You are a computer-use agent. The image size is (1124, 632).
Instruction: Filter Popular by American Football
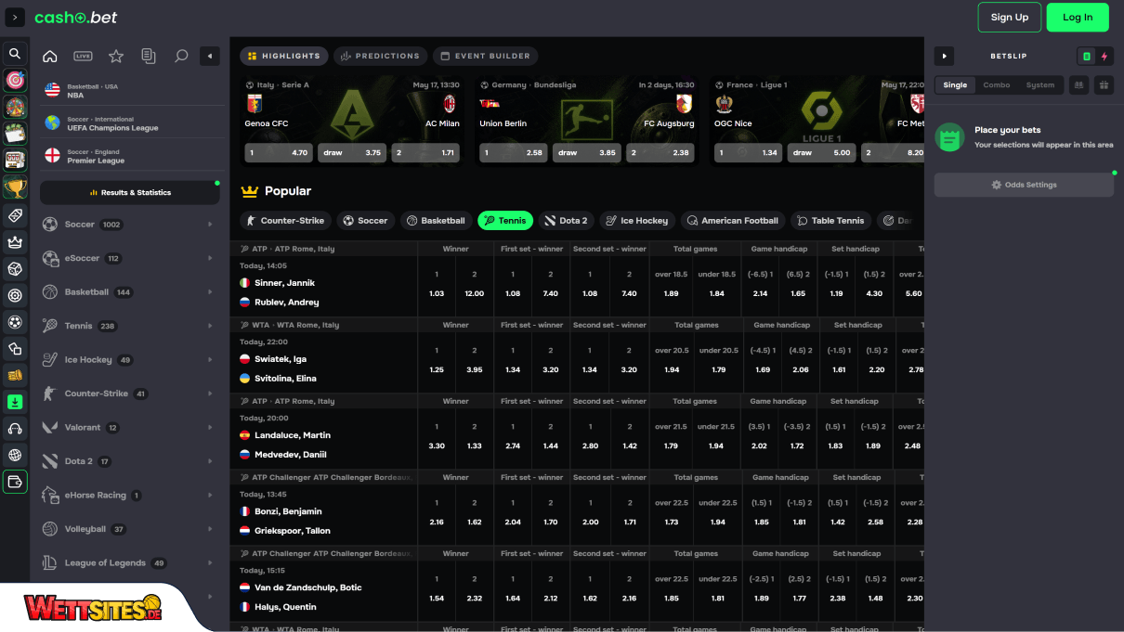tap(733, 221)
